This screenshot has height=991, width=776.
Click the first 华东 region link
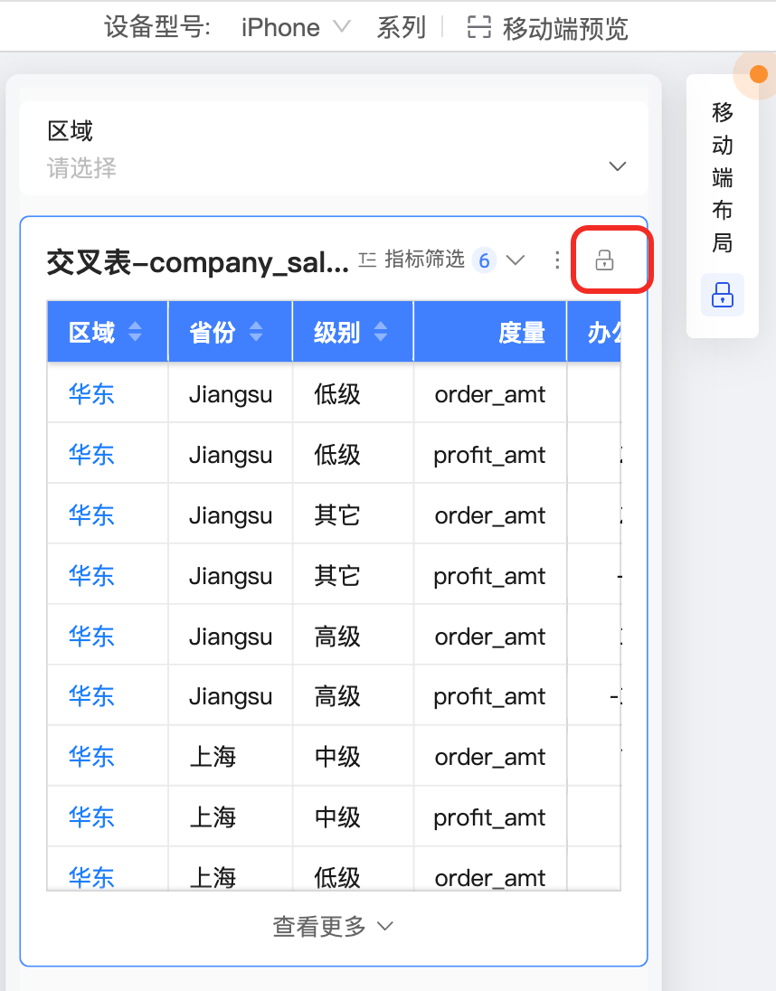click(91, 393)
